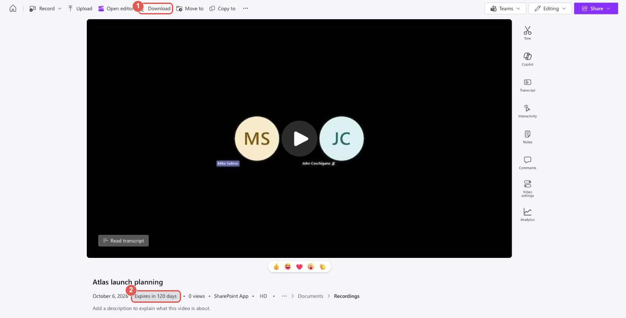The height and width of the screenshot is (318, 626).
Task: Open the Interactivity panel
Action: coord(527,111)
